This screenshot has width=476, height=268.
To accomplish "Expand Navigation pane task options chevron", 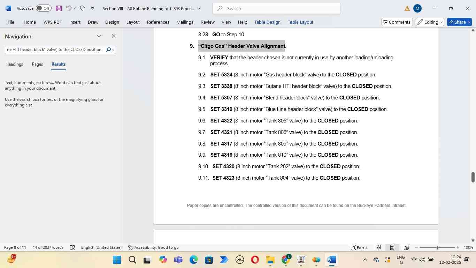I will 99,36.
